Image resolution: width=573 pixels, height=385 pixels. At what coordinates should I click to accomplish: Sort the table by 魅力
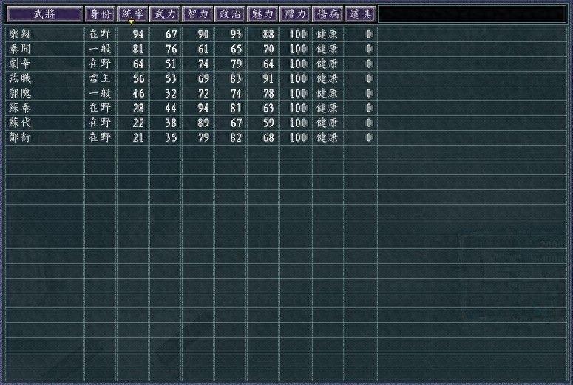click(262, 14)
